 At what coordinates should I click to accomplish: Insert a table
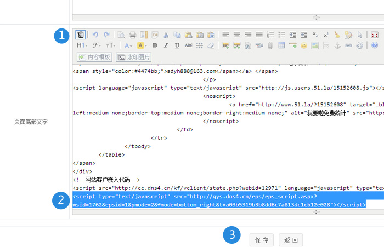[281, 45]
